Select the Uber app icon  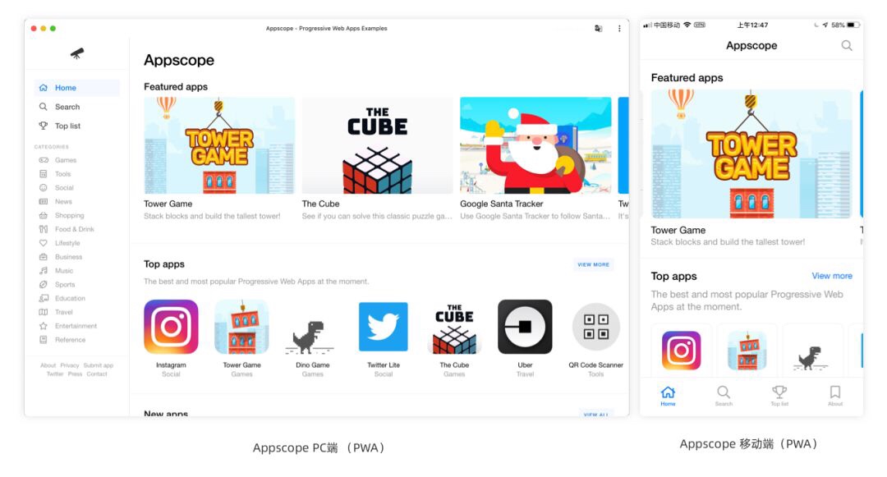click(525, 327)
